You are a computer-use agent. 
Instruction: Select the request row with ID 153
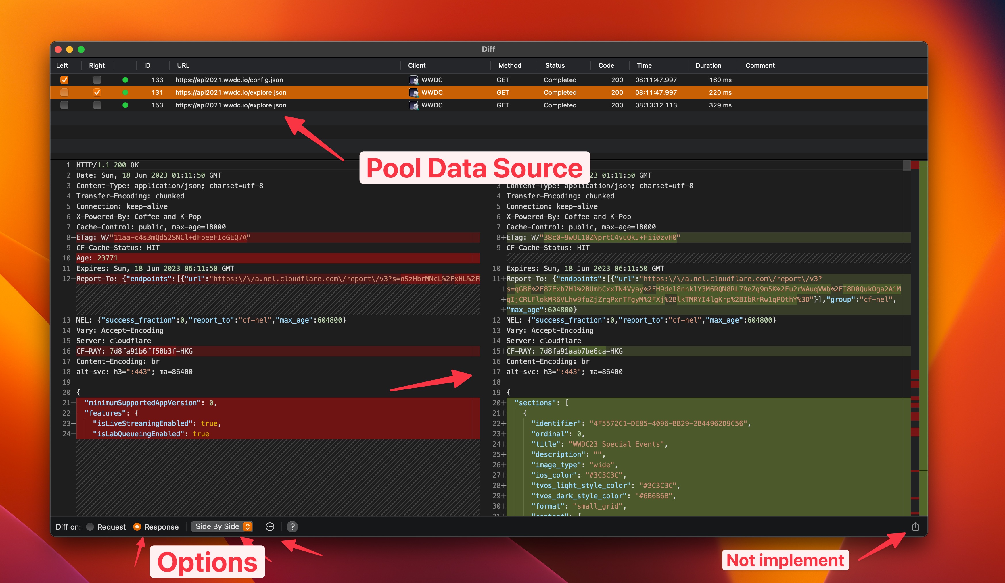[319, 105]
